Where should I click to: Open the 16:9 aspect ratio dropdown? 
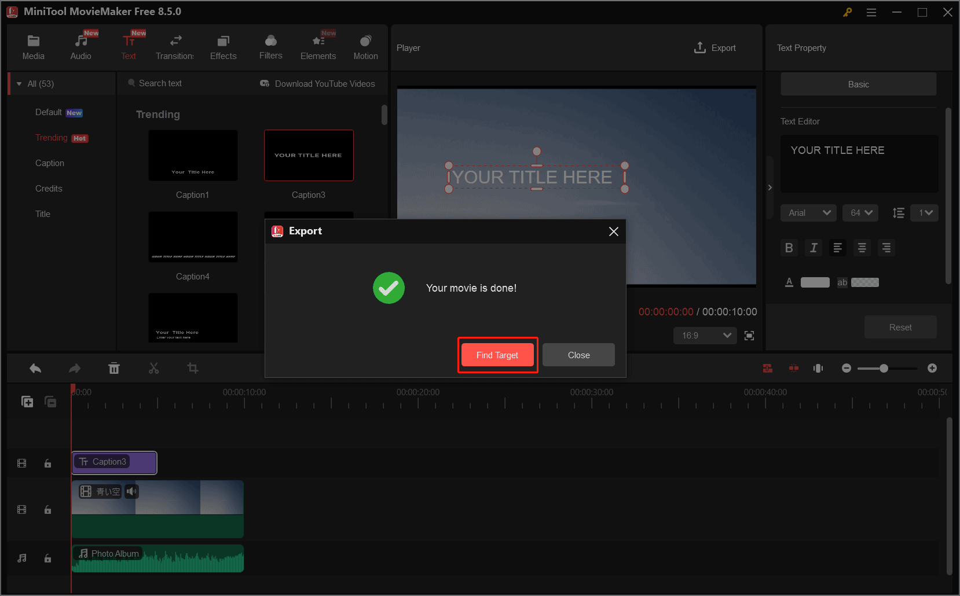point(705,336)
